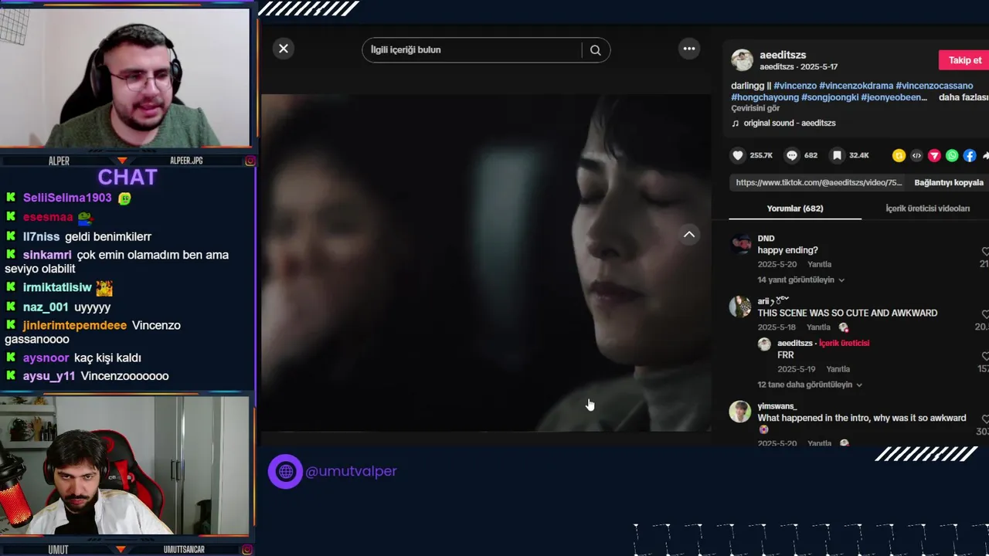
Task: Like the 'FRR' reply comment
Action: click(985, 356)
